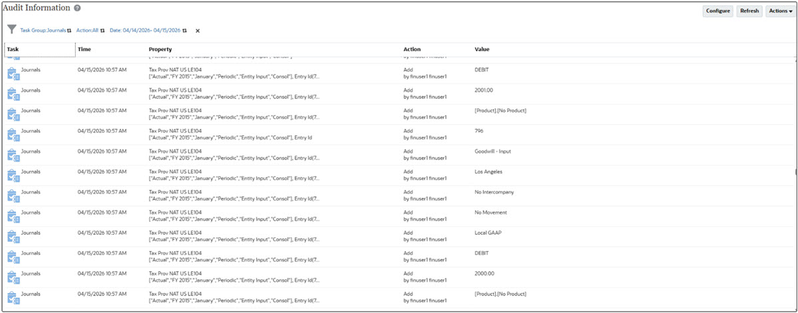The width and height of the screenshot is (798, 313).
Task: Click the swap icon next to Action:All
Action: 102,31
